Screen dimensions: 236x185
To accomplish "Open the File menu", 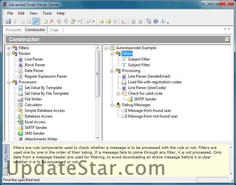I will [x=10, y=13].
